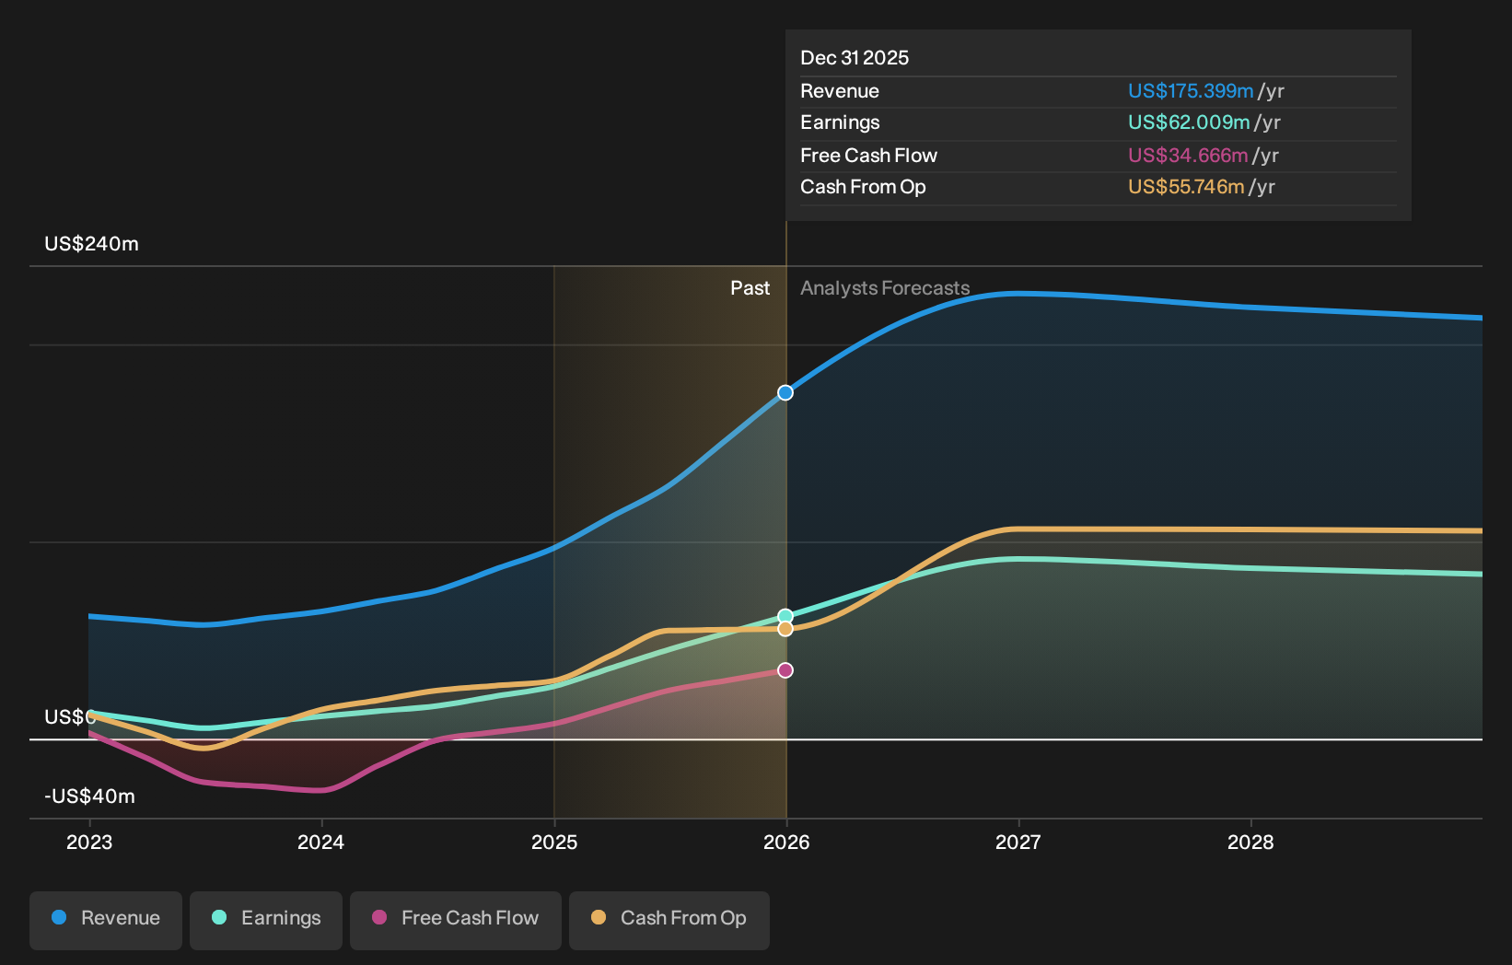The height and width of the screenshot is (965, 1512).
Task: Click the US$240m y-axis label
Action: click(92, 244)
